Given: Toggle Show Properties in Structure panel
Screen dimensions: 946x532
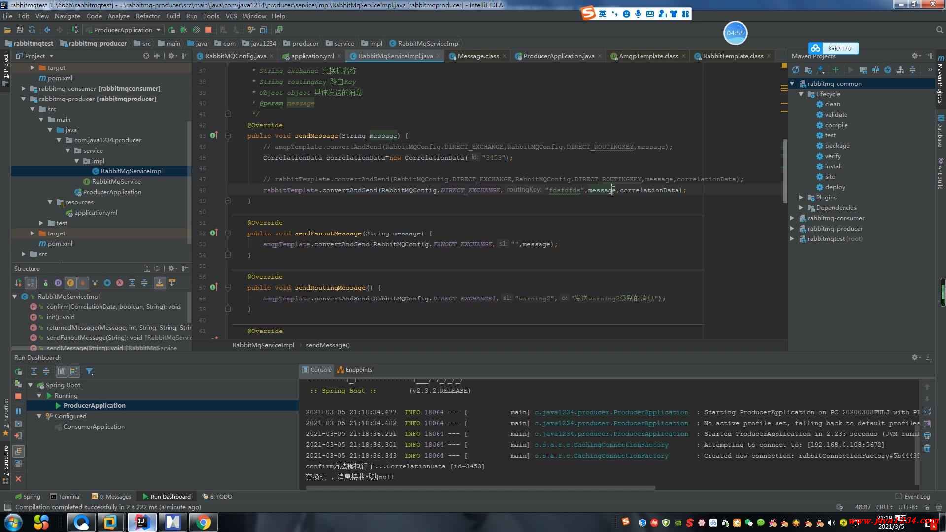Looking at the screenshot, I should coord(58,283).
